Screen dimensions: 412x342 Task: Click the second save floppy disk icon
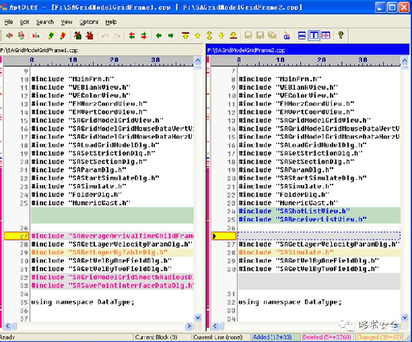(x=260, y=36)
